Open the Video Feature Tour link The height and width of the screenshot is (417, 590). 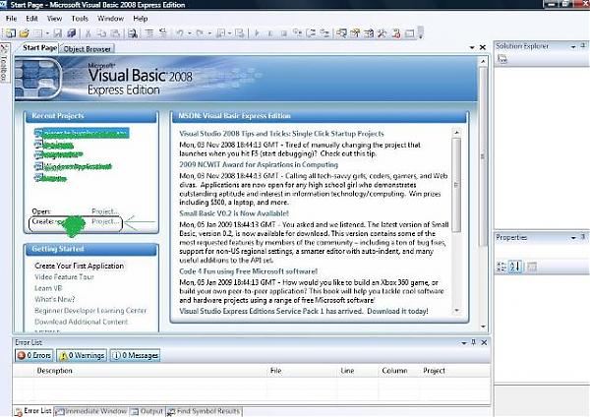point(64,277)
